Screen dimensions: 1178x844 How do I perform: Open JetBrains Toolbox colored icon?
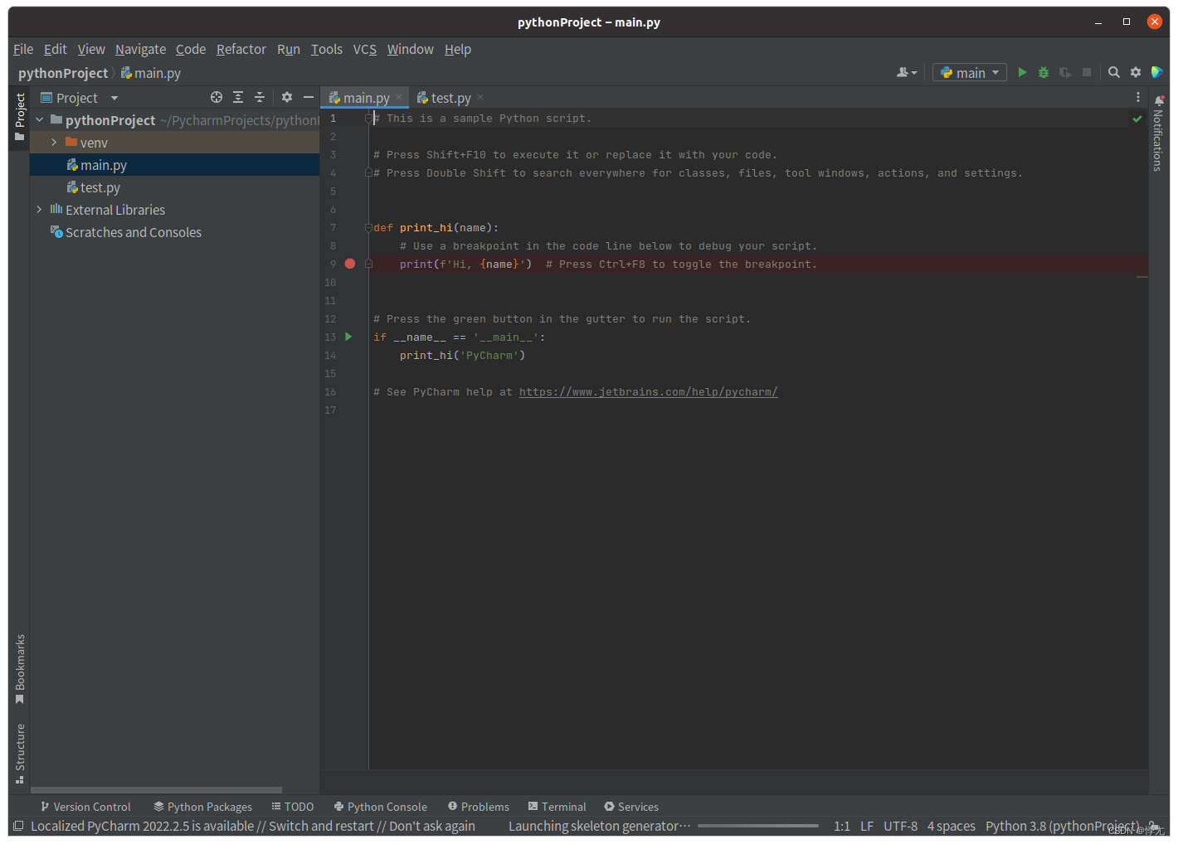point(1157,73)
